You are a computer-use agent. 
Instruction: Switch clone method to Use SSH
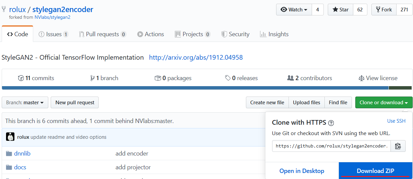396,121
